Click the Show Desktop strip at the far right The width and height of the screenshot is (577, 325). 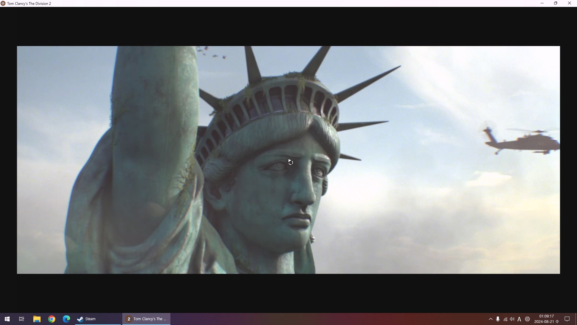pos(576,319)
